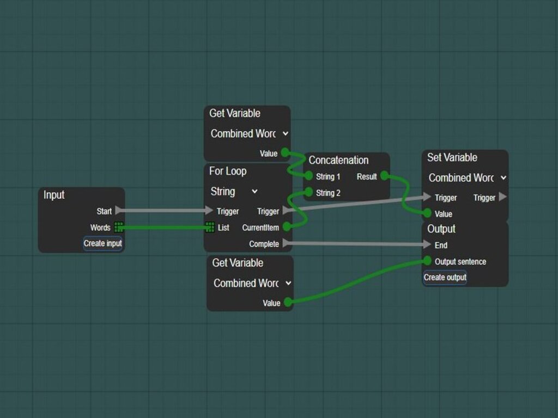Viewport: 558px width, 418px height.
Task: Click the String 1 input port
Action: point(308,176)
